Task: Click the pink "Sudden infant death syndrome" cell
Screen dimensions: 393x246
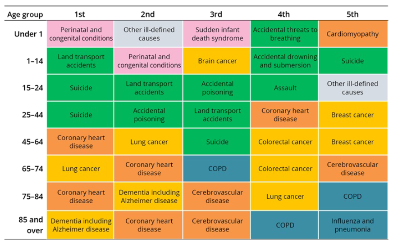Action: coord(217,34)
